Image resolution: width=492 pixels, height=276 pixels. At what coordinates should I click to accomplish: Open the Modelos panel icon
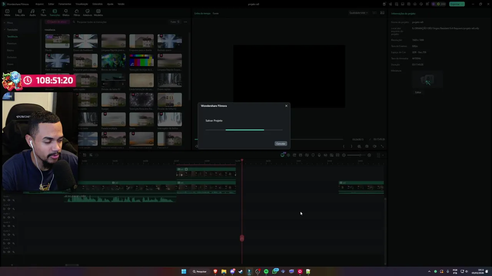98,13
